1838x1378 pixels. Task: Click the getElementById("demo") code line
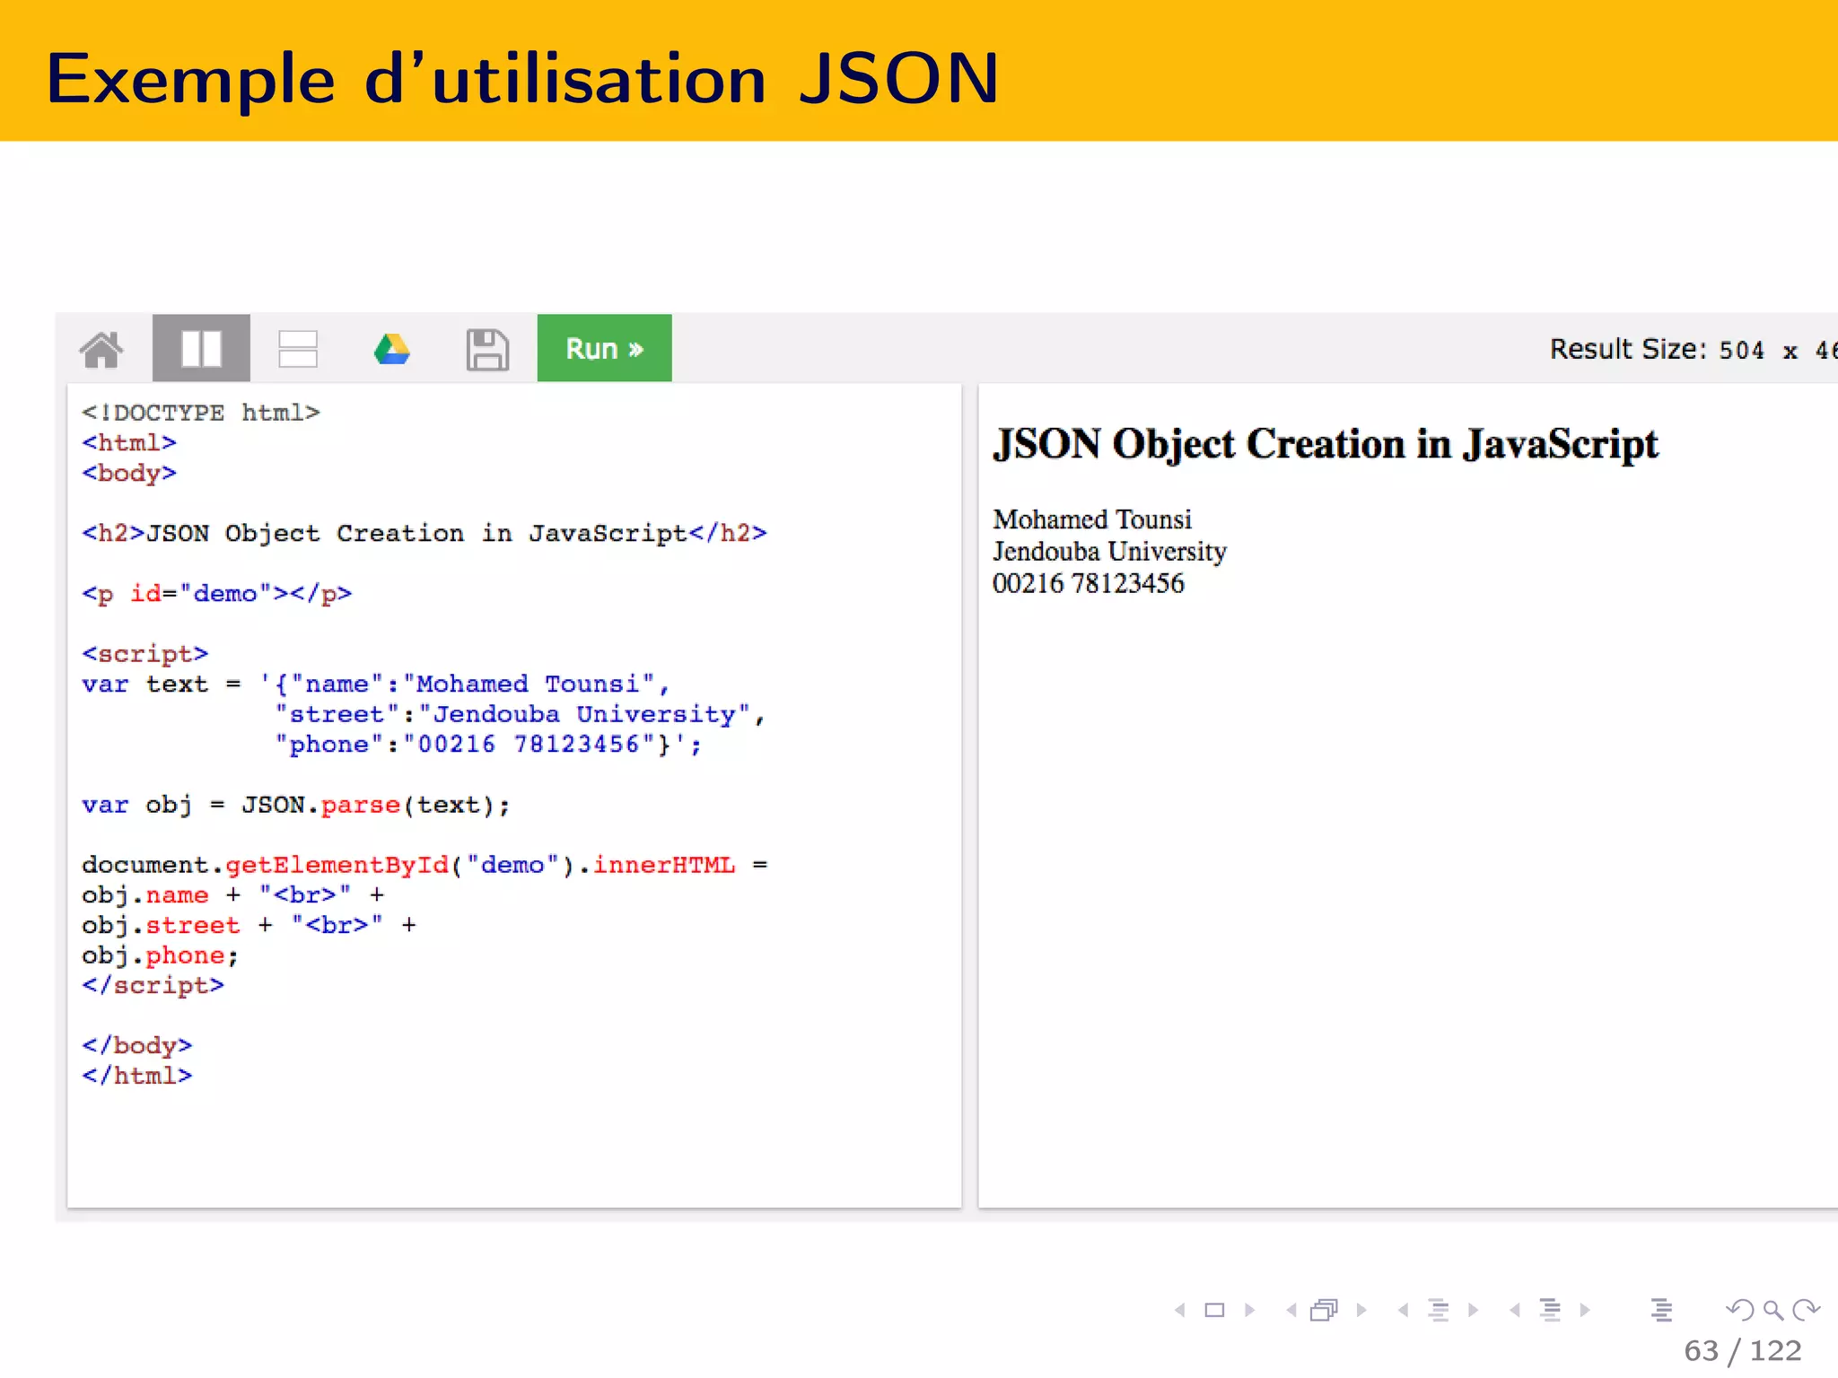click(x=424, y=865)
